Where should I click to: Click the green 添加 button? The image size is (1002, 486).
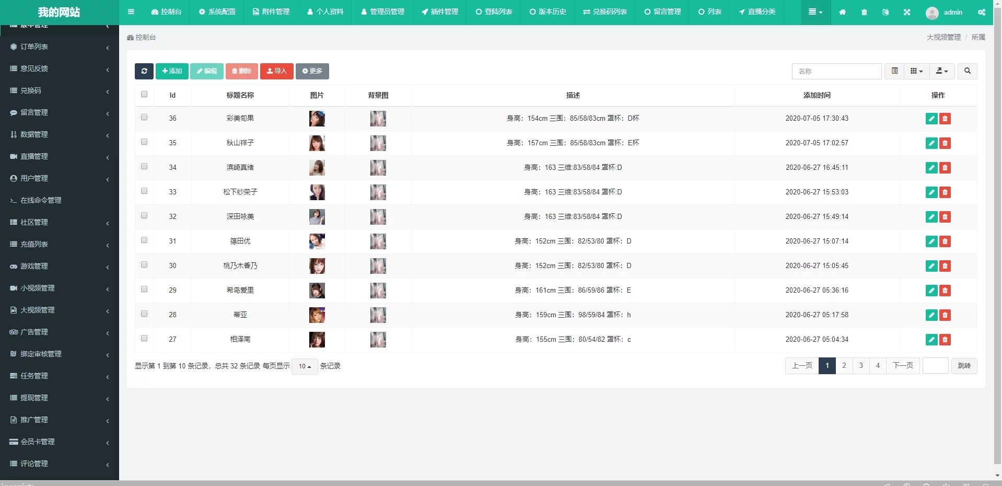[x=172, y=71]
